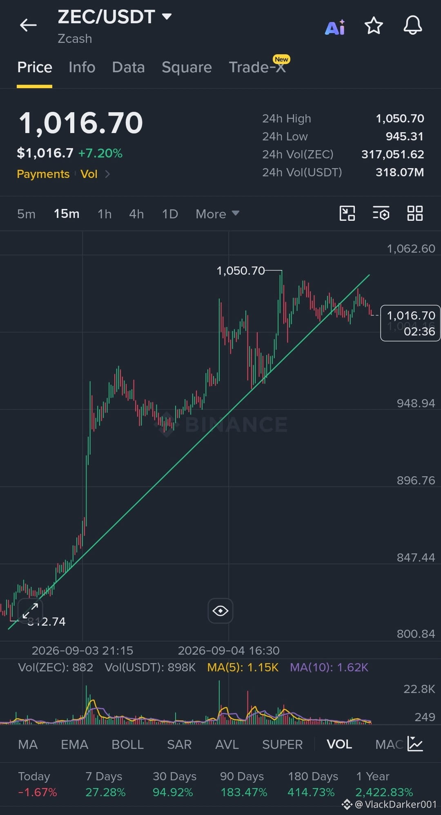Open the grid layout icon
Image resolution: width=441 pixels, height=815 pixels.
(x=415, y=213)
